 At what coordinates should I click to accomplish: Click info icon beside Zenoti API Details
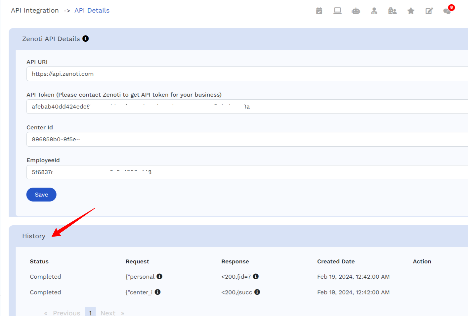pos(86,39)
